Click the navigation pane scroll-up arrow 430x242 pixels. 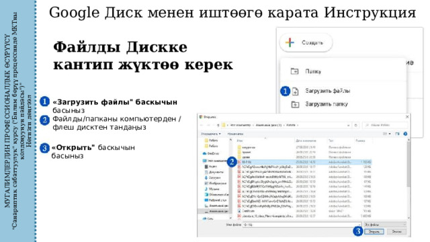click(230, 140)
